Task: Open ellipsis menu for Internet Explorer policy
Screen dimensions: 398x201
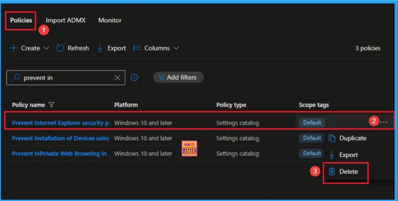Action: 384,122
